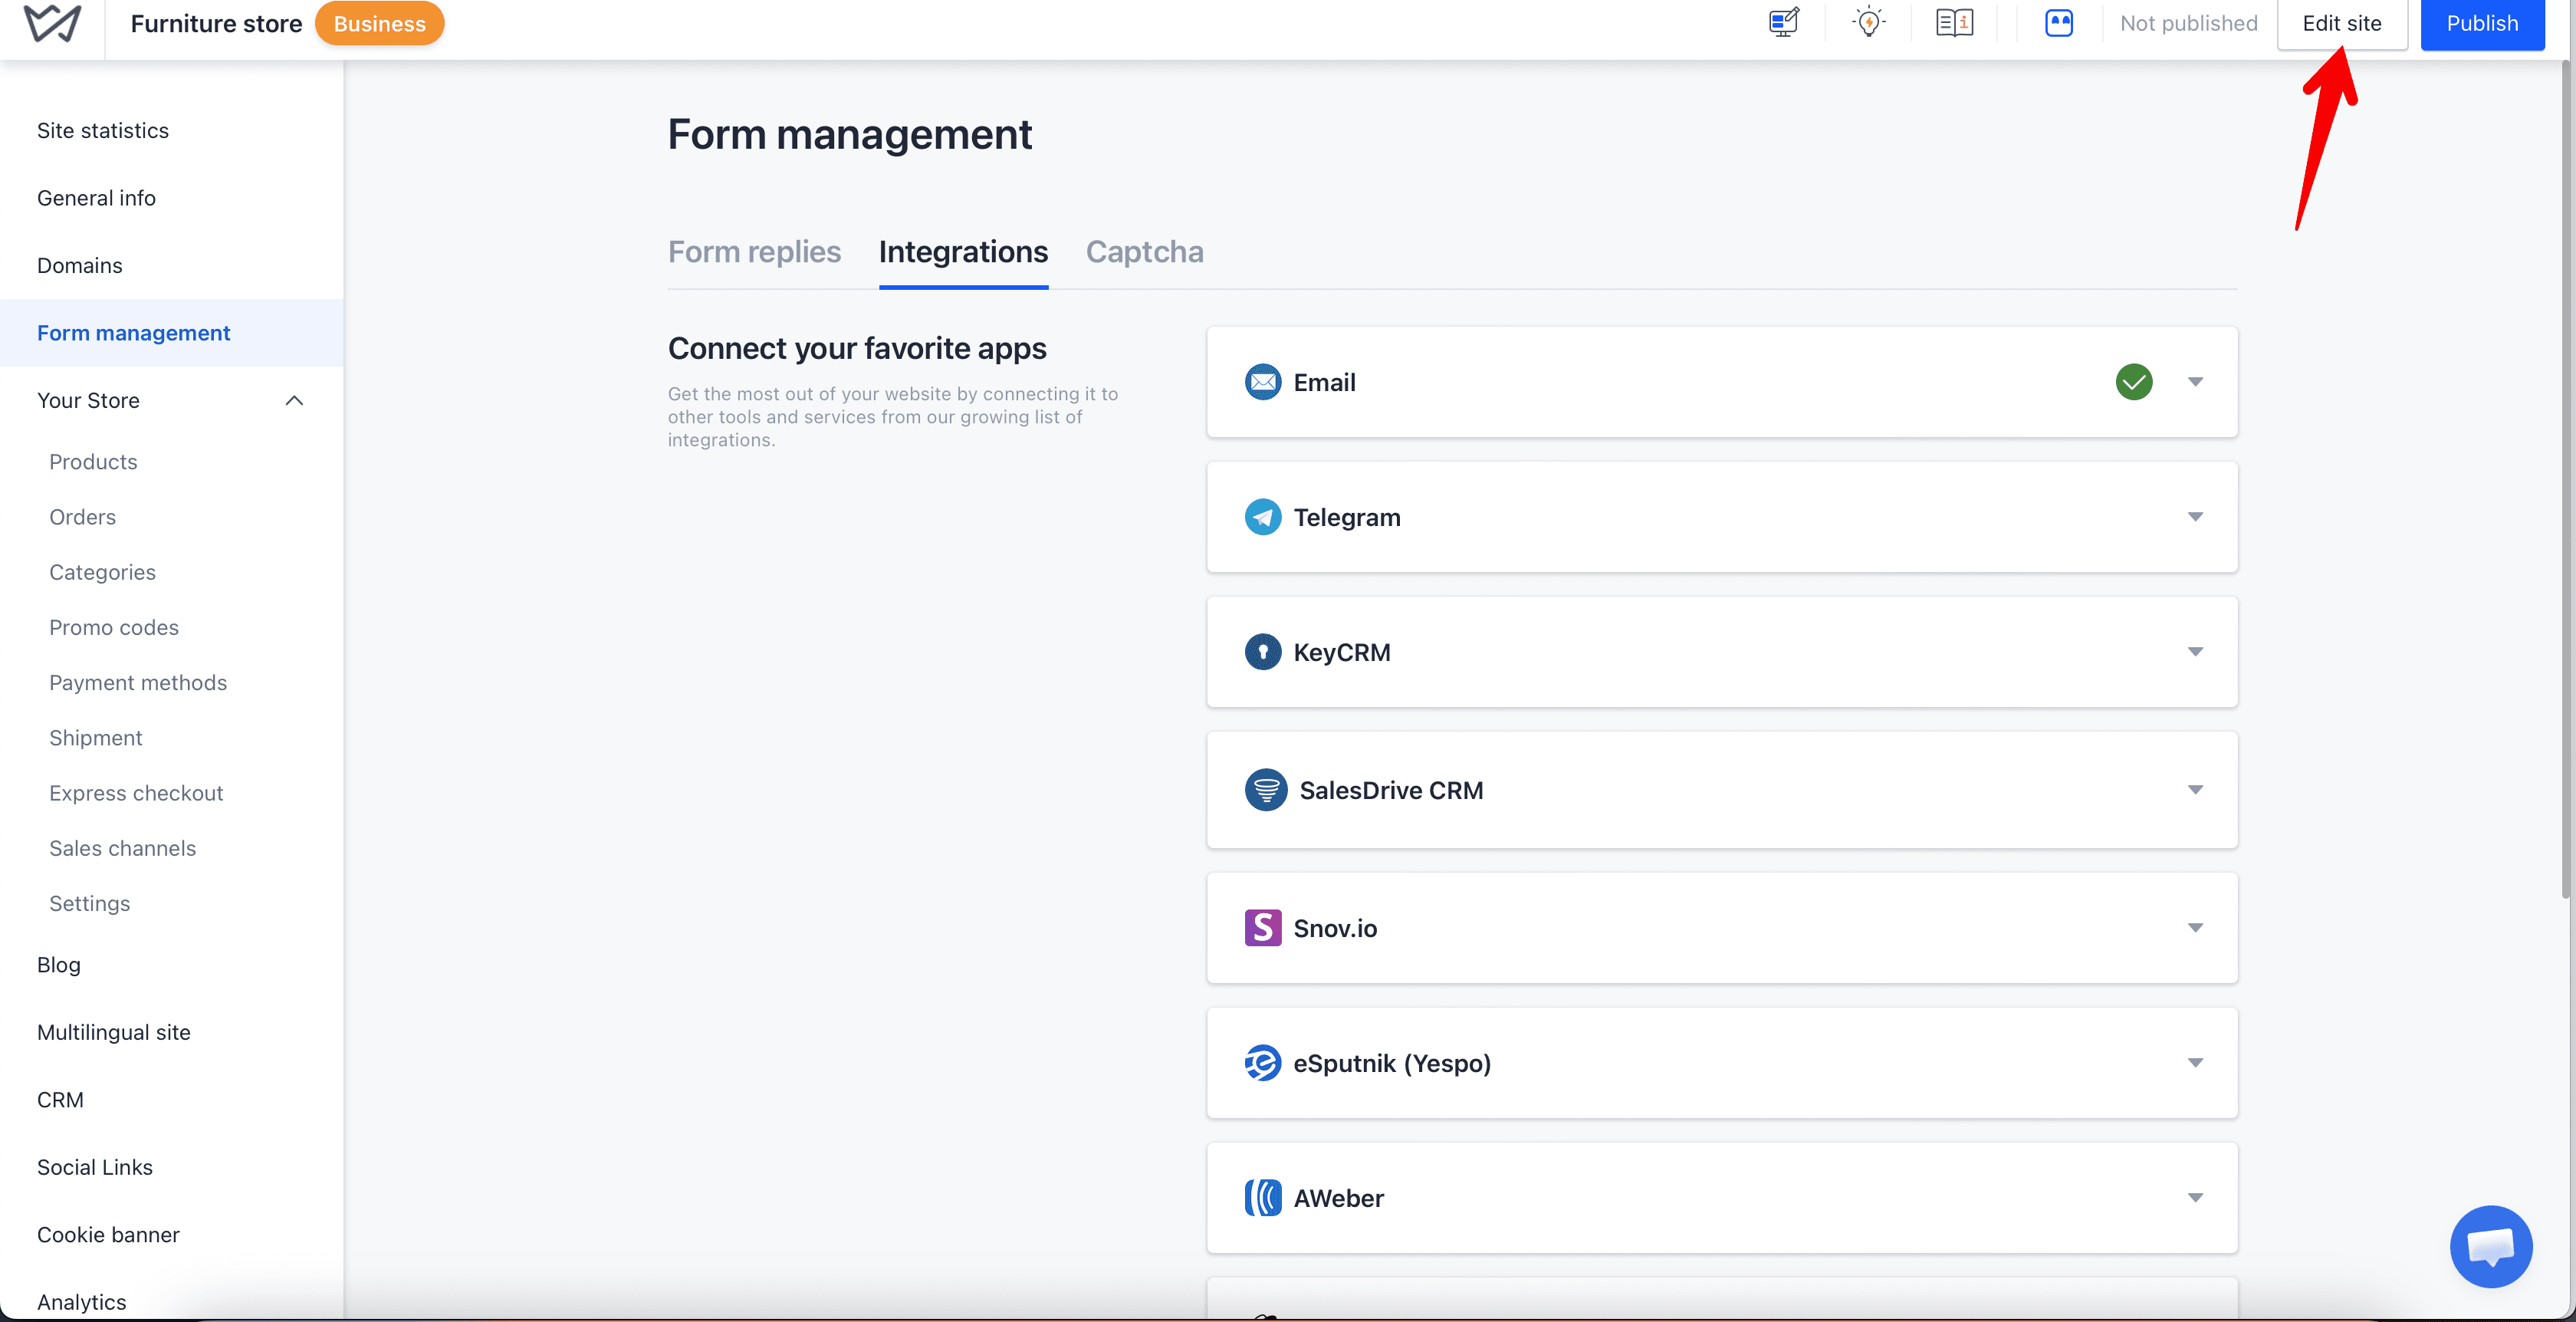Expand the AWeber integration arrow
Screen dimensions: 2576x1322
tap(2195, 1198)
